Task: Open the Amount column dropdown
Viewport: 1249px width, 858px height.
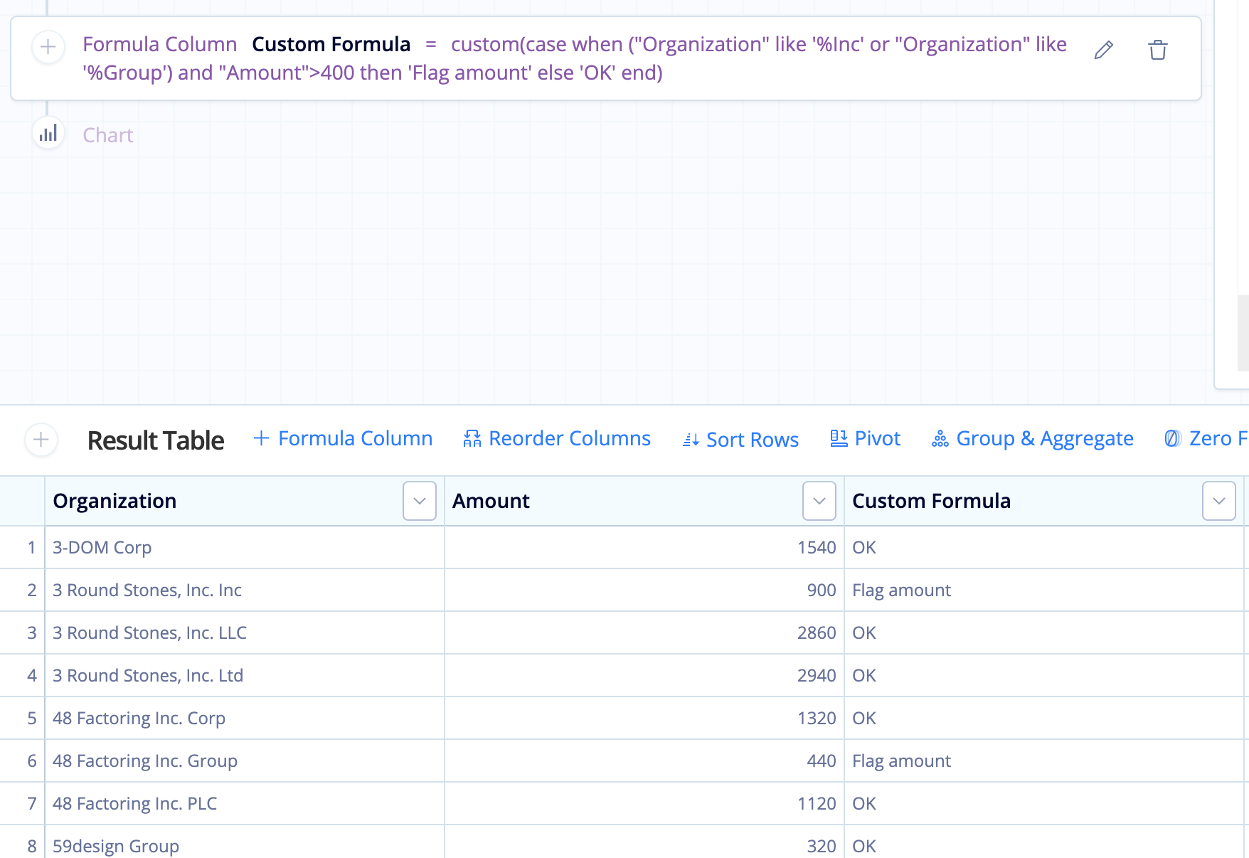Action: pyautogui.click(x=819, y=501)
